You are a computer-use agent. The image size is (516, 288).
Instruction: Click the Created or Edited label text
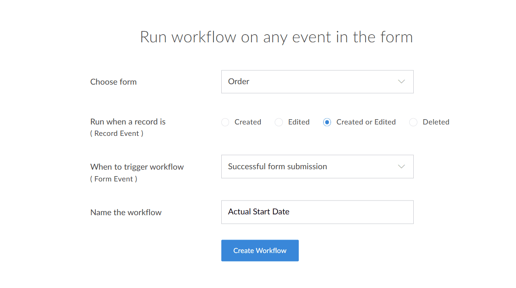(x=366, y=122)
